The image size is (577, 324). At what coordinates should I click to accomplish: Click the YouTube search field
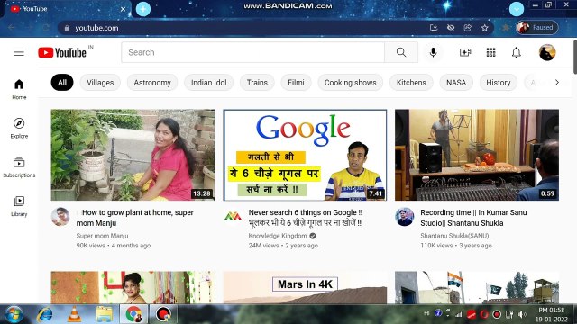tap(253, 52)
